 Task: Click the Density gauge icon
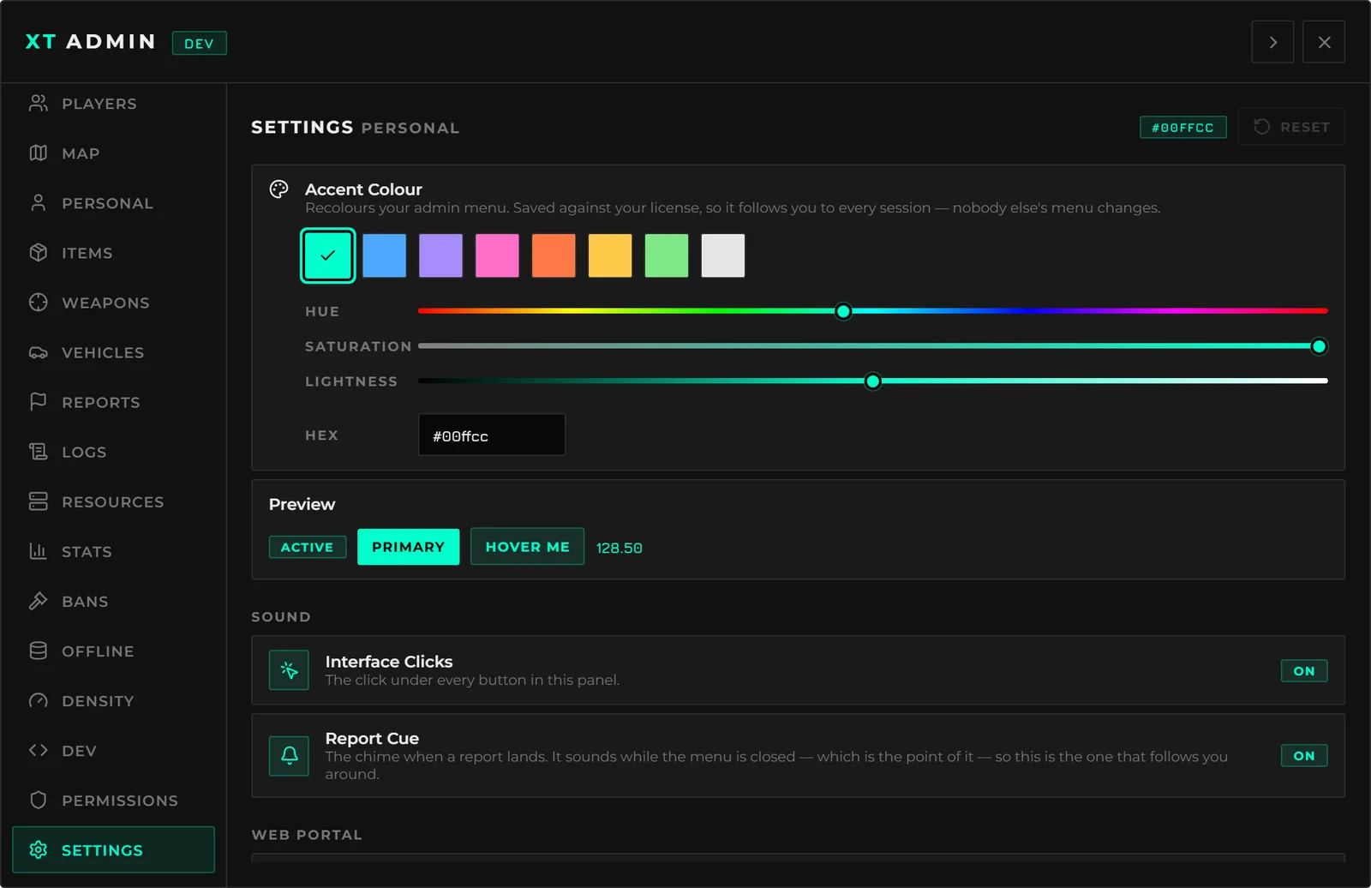tap(39, 700)
